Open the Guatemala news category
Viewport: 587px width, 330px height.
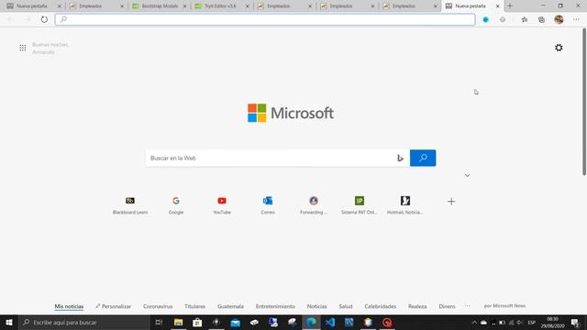[x=230, y=306]
